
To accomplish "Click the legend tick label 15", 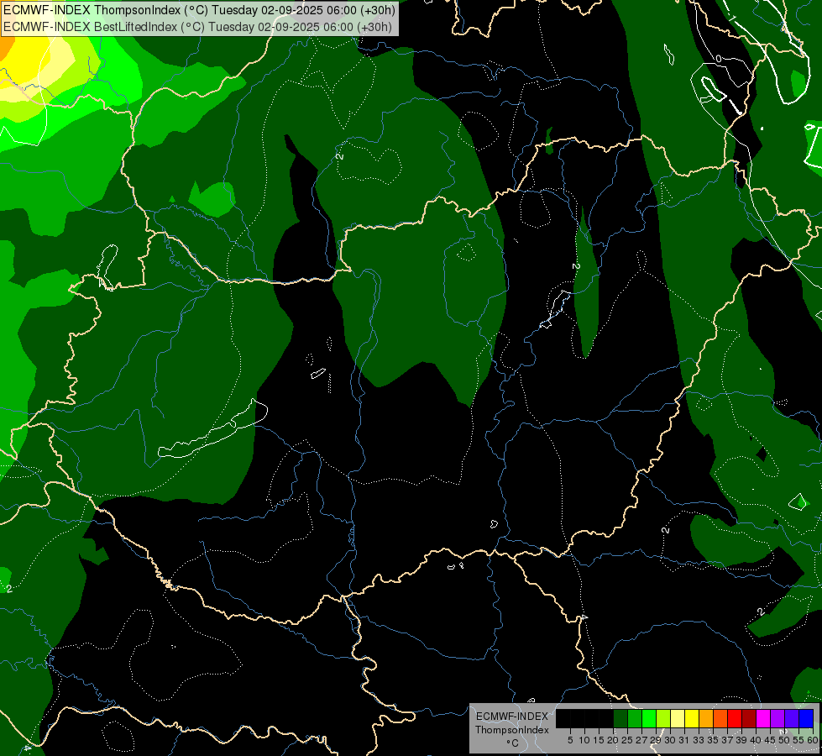I will pos(599,740).
